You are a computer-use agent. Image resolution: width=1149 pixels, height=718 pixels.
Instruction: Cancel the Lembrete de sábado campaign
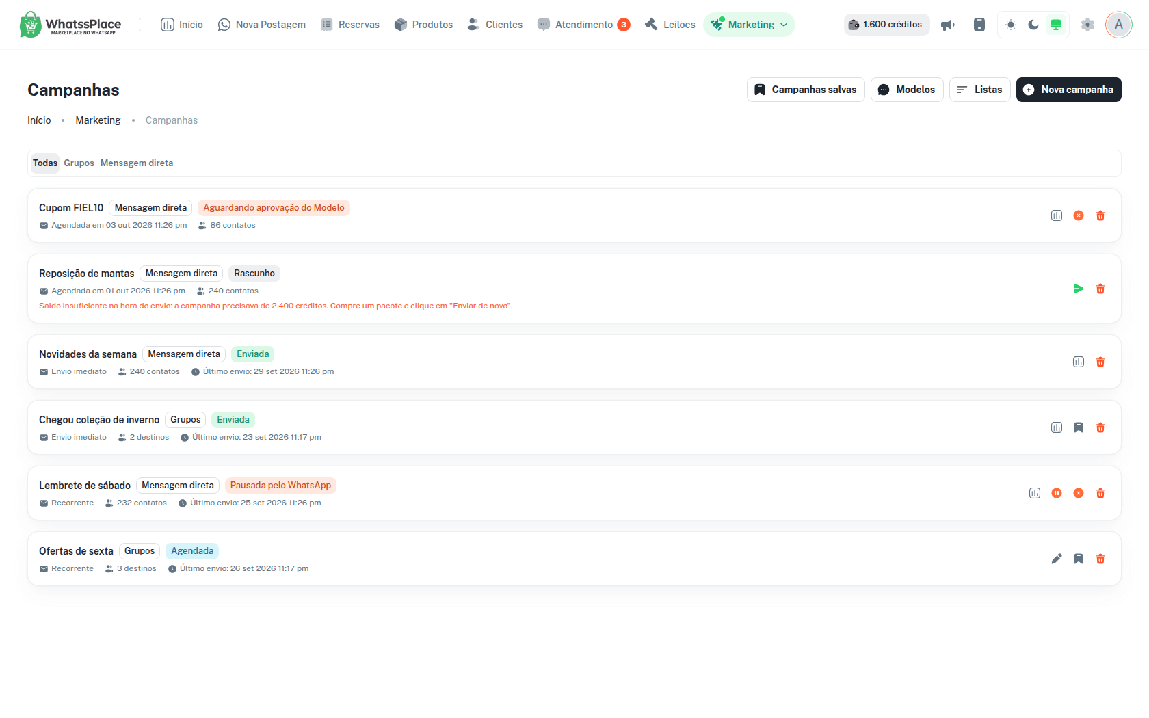click(1079, 493)
